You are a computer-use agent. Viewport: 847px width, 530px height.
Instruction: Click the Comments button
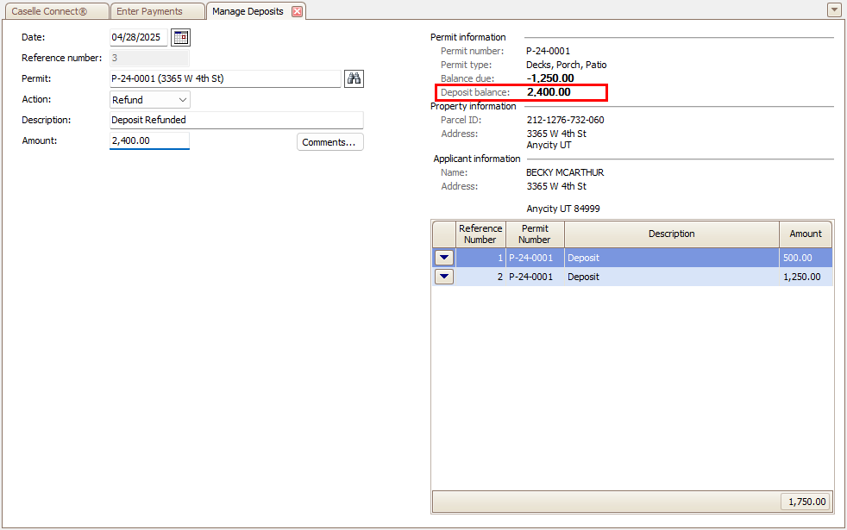pos(329,142)
